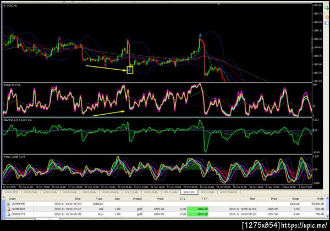Open the GOLD,Daily tab just after GOLD,H1
This screenshot has width=330, height=231.
click(207, 192)
